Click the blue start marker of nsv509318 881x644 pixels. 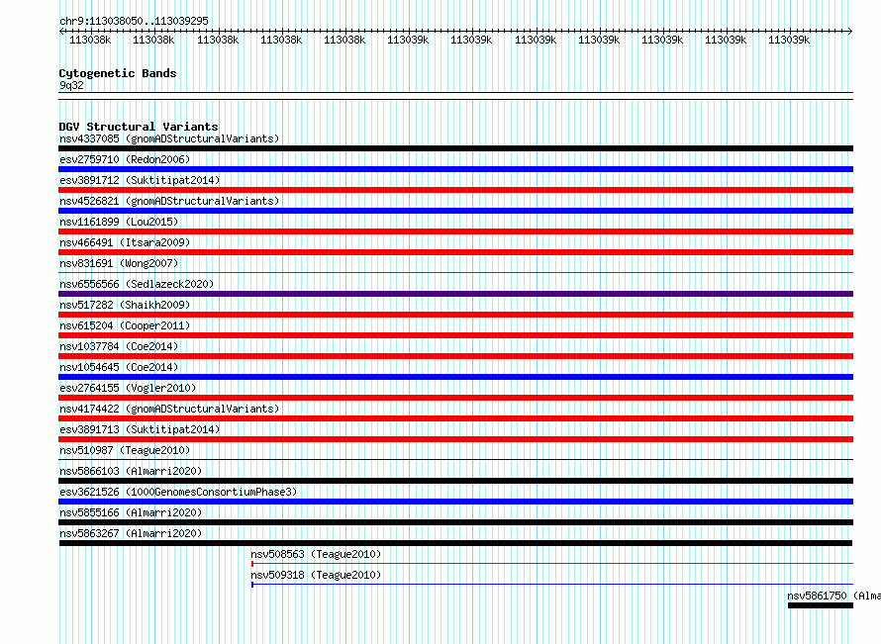(252, 585)
